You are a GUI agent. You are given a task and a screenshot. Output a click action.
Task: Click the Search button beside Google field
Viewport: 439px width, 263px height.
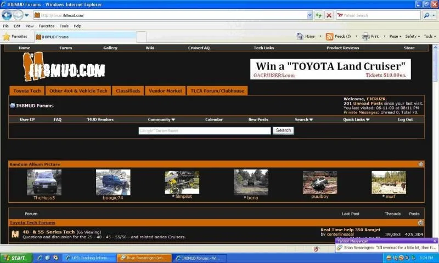click(x=283, y=130)
